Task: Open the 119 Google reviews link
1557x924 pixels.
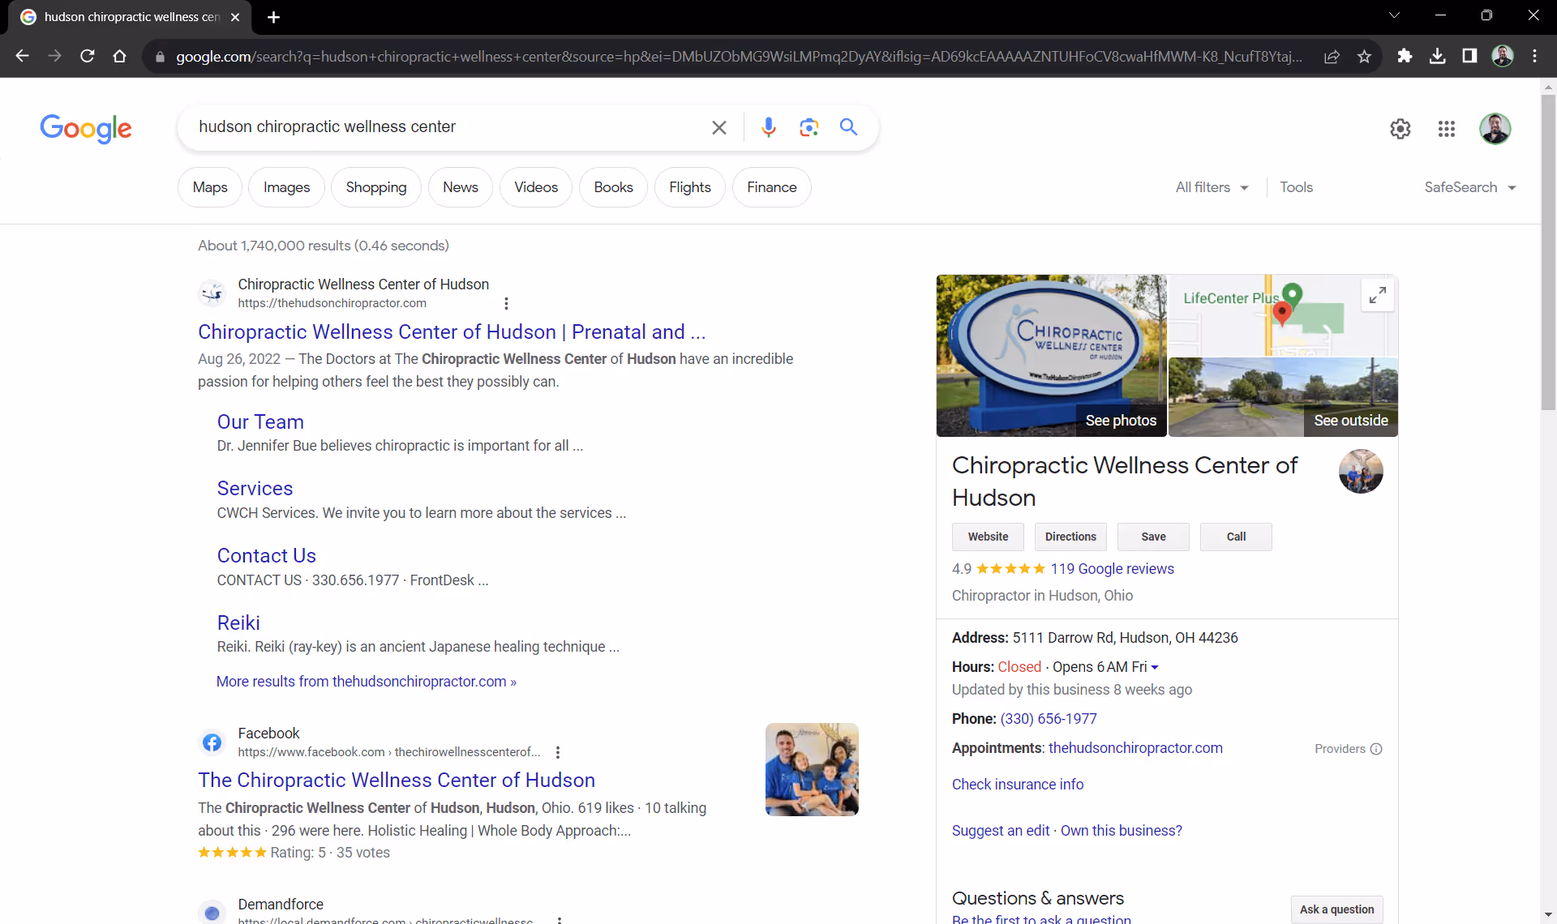Action: 1112,569
